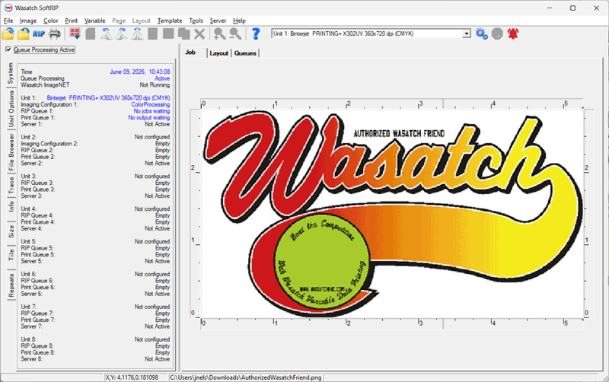Switch to the Job tab
The image size is (609, 382).
pos(190,53)
